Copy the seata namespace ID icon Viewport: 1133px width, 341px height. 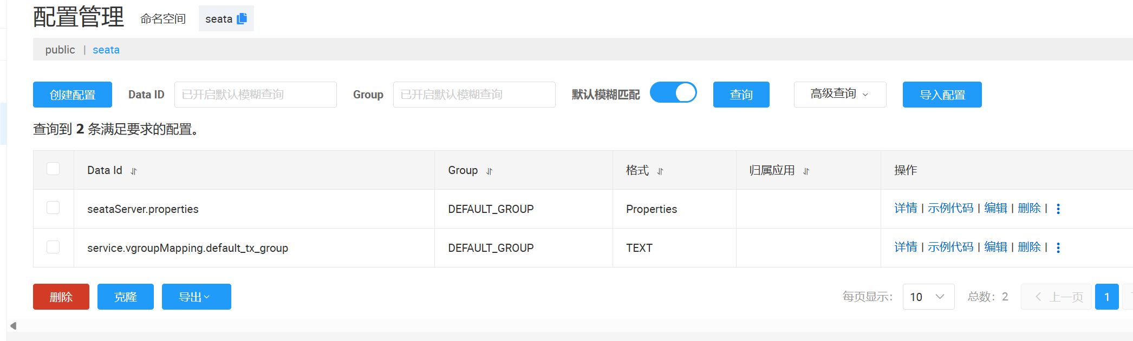click(242, 18)
